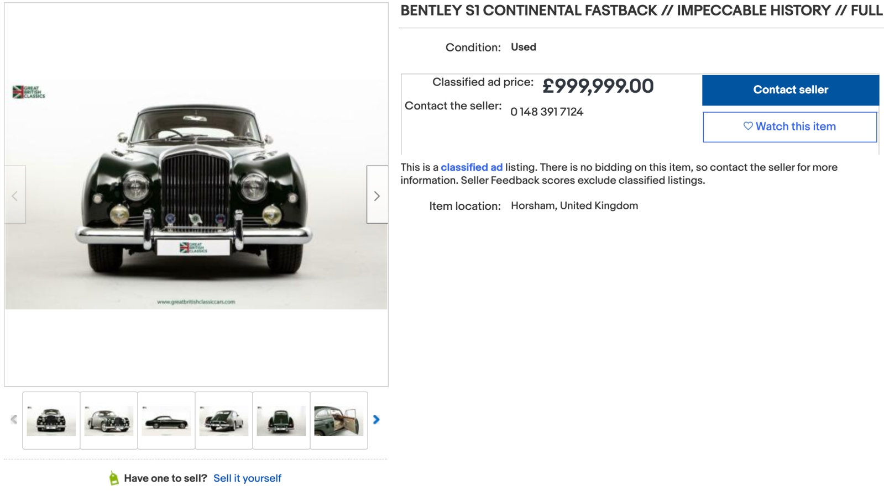Click the green price tag icon
The width and height of the screenshot is (884, 491).
click(114, 478)
